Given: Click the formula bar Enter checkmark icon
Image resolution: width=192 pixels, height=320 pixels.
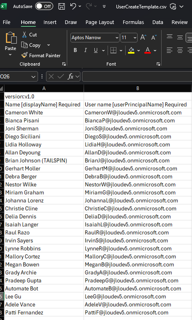Looking at the screenshot, I should click(x=61, y=76).
